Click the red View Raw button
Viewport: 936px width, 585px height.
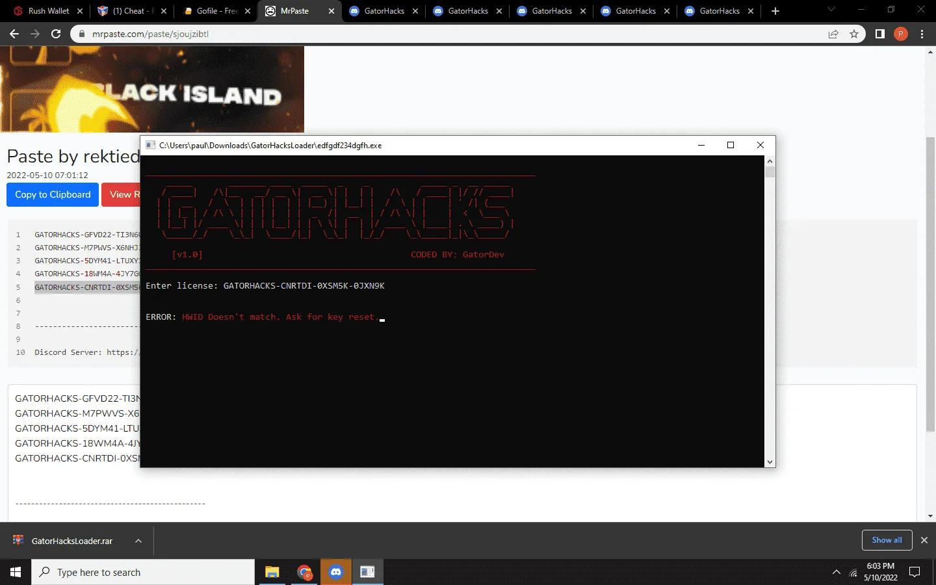coord(122,195)
